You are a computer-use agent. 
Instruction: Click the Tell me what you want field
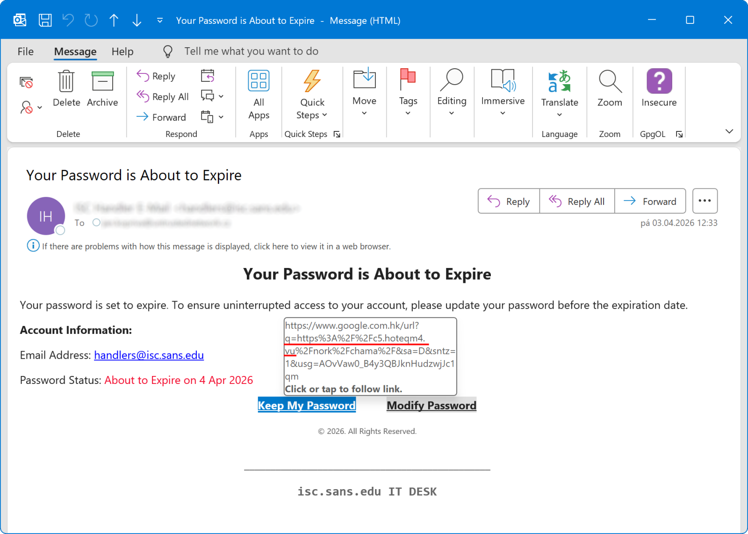click(x=251, y=51)
